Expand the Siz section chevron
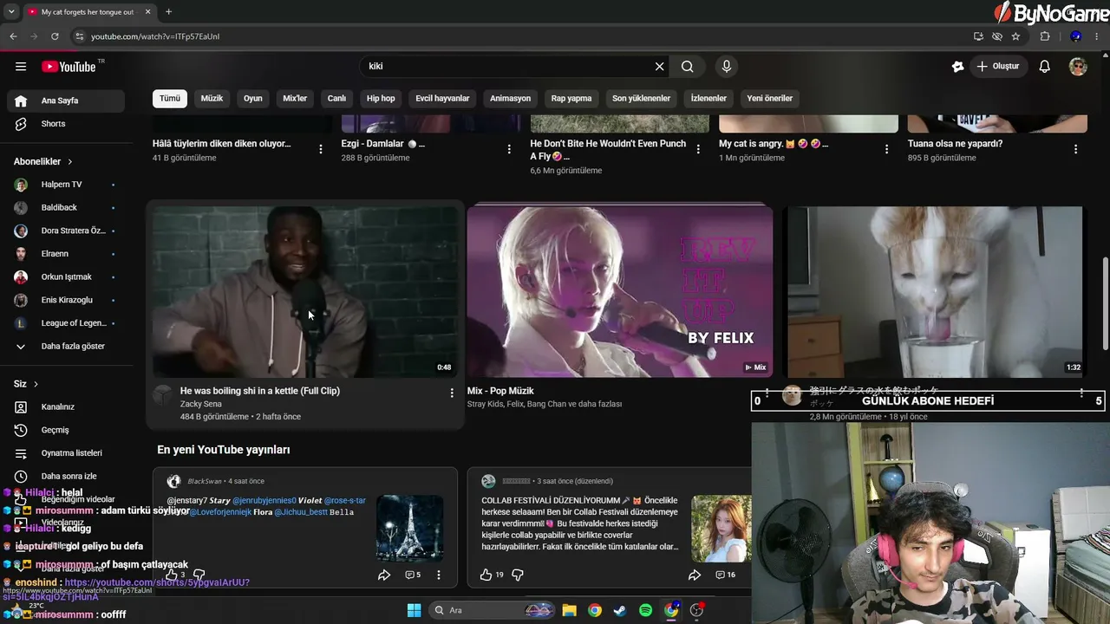This screenshot has width=1110, height=624. coord(36,384)
